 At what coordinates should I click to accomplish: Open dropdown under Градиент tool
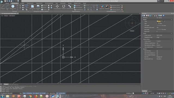[x=38, y=10]
